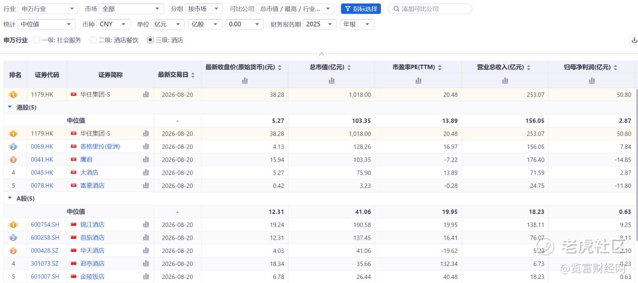Open chart icon beside 金陵饭店
Screen dimensions: 638x283
[146, 276]
